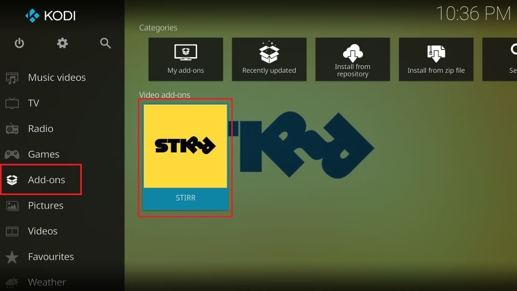Open the Weather menu item
The height and width of the screenshot is (291, 517).
tap(47, 282)
